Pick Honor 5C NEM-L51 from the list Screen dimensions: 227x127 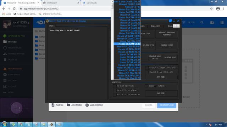point(127,62)
